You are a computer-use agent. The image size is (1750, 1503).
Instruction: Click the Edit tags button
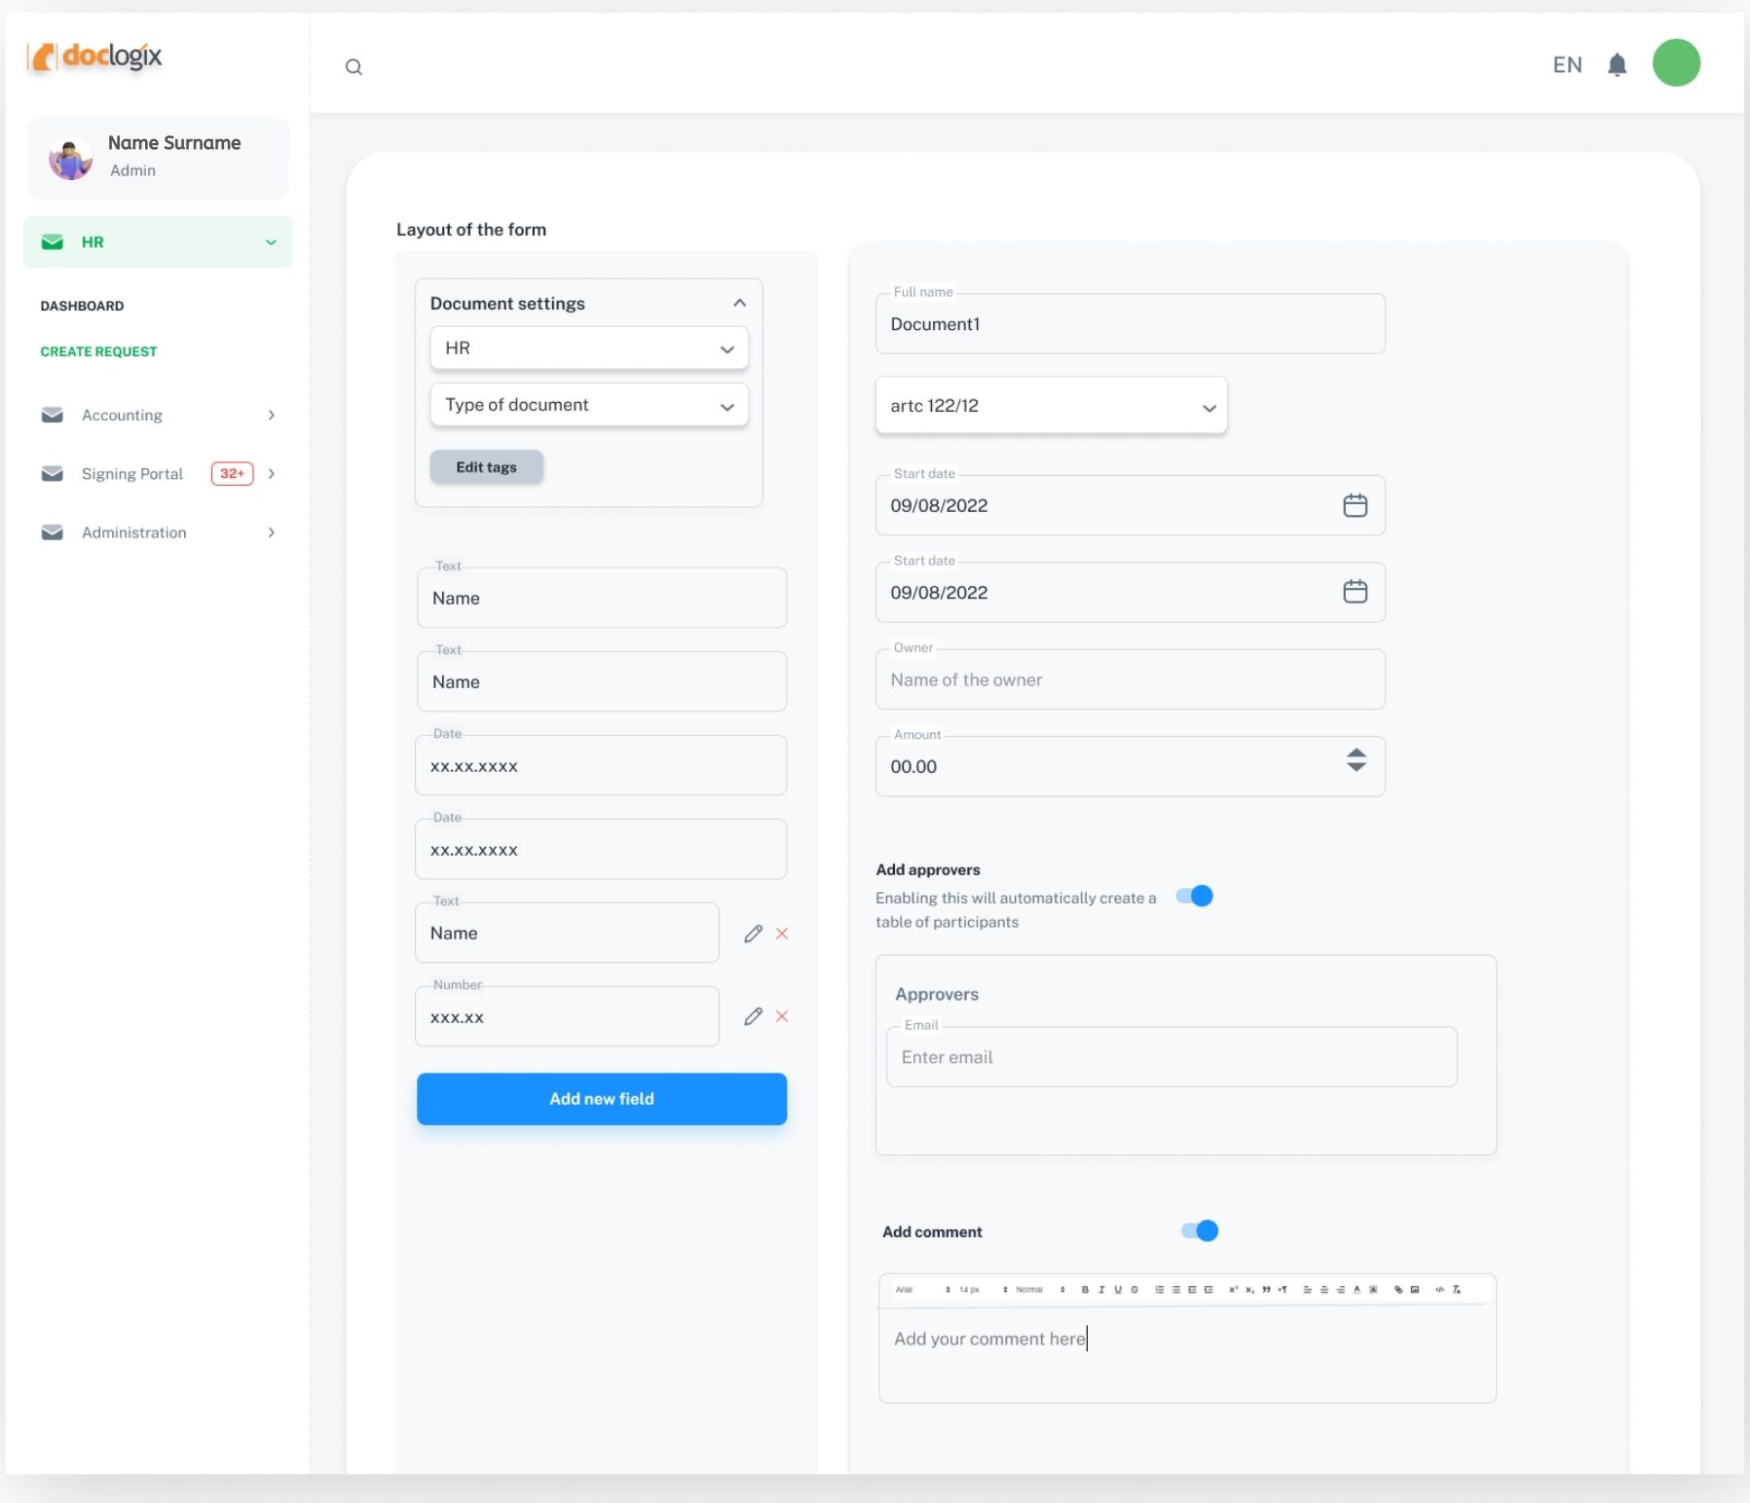[x=486, y=467]
